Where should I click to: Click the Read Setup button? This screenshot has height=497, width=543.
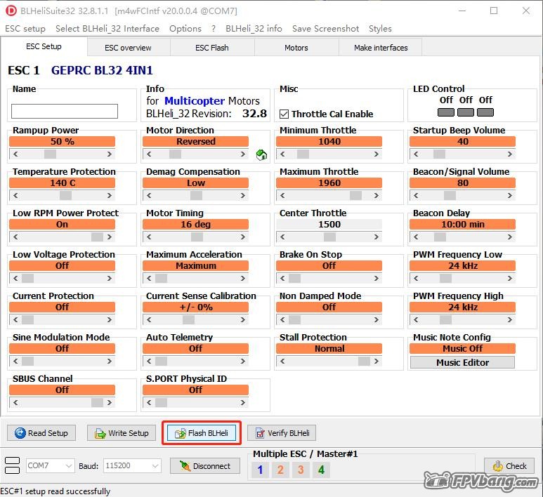(41, 433)
